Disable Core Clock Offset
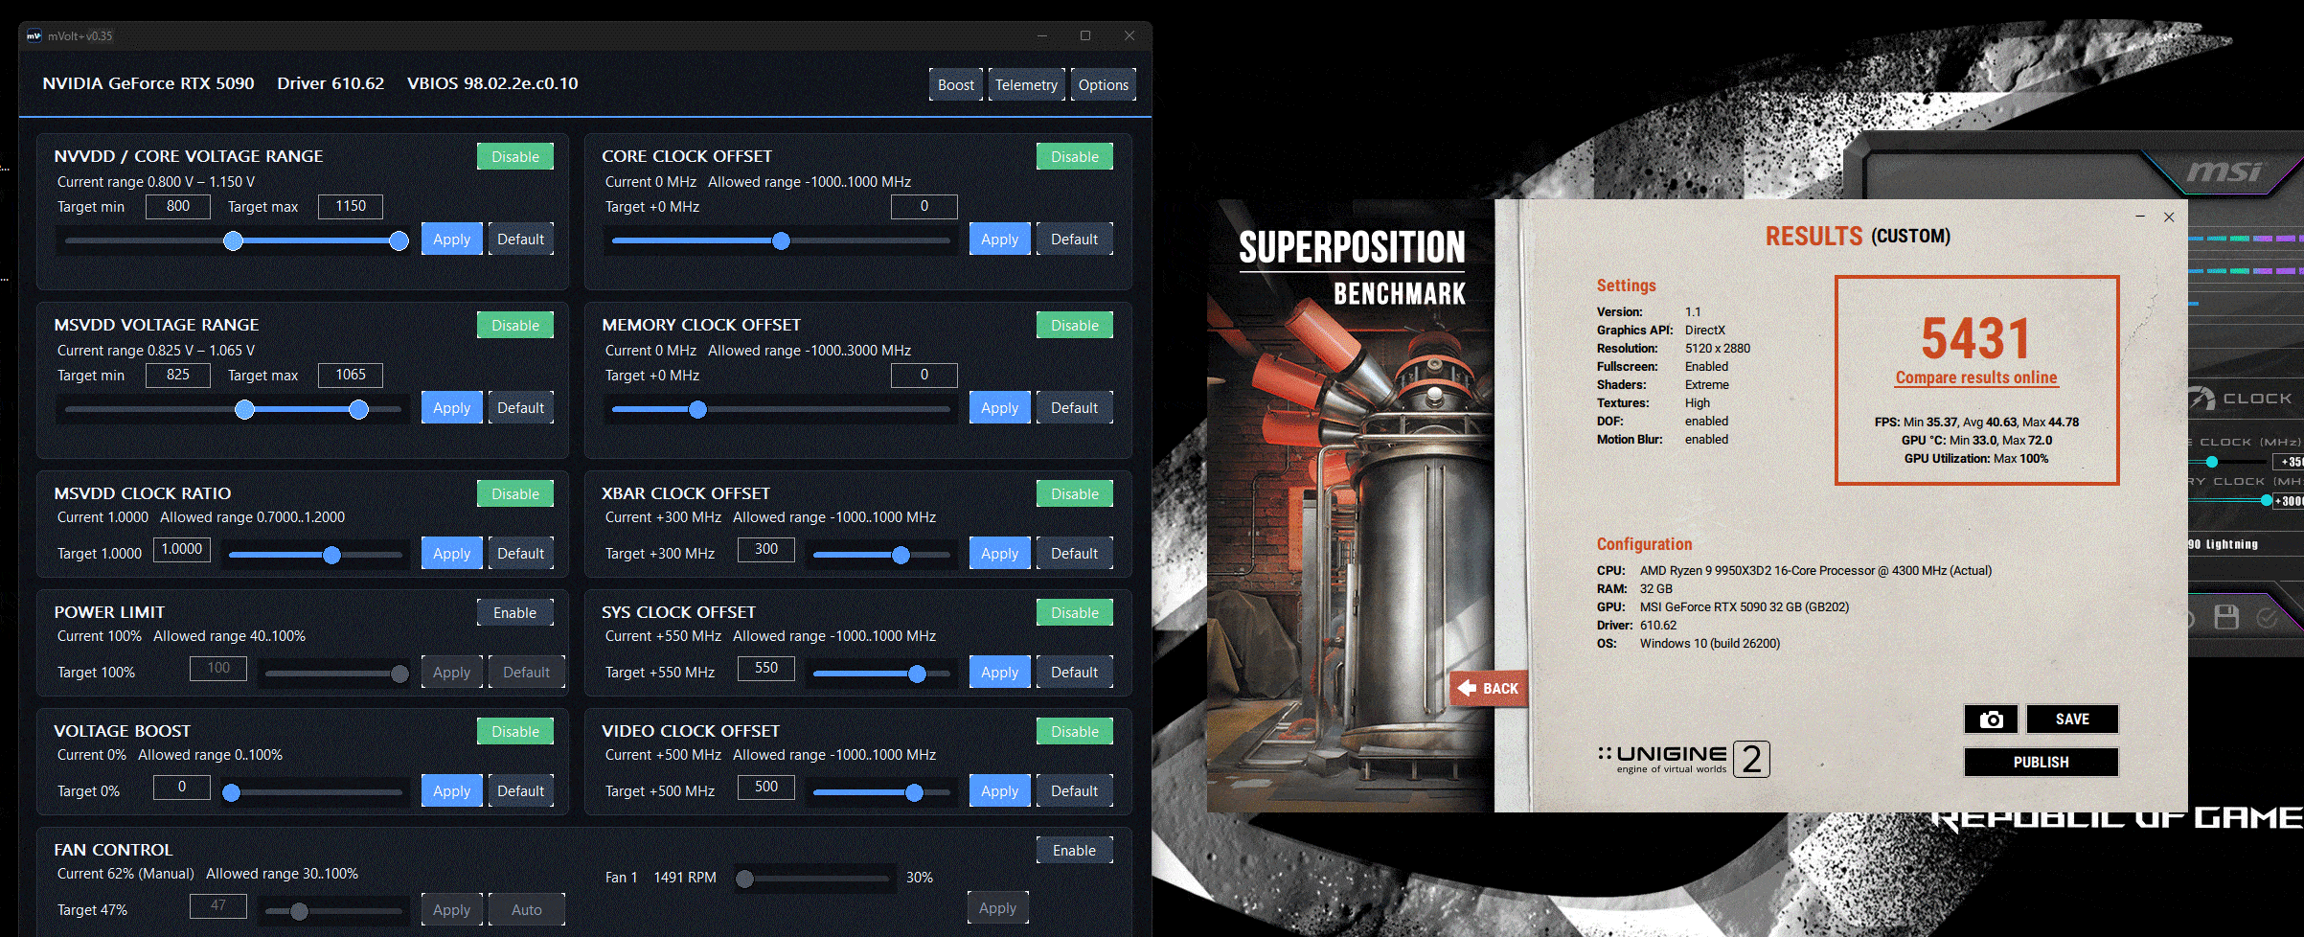 [x=1075, y=157]
